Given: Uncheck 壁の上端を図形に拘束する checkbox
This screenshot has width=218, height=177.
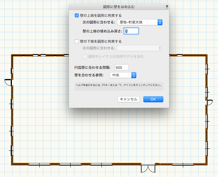Looking at the screenshot, I should pyautogui.click(x=77, y=15).
